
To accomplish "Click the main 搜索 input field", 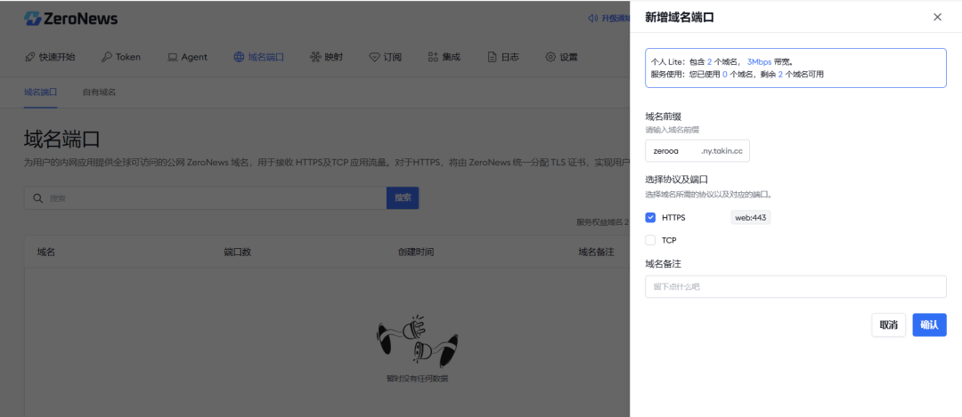I will coord(206,197).
